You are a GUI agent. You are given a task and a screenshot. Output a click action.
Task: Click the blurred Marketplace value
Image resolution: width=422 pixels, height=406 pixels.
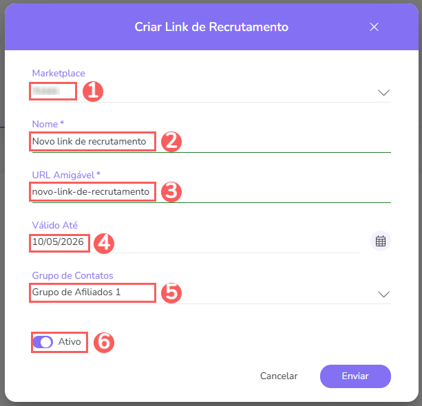(45, 91)
